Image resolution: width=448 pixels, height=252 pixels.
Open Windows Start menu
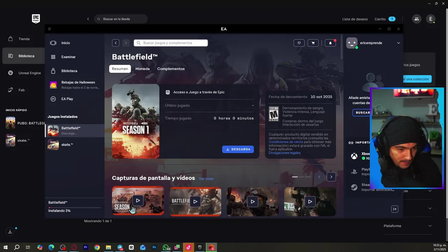tap(6, 247)
